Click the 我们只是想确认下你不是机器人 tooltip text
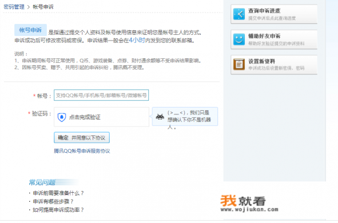The height and width of the screenshot is (223, 338). coord(189,120)
